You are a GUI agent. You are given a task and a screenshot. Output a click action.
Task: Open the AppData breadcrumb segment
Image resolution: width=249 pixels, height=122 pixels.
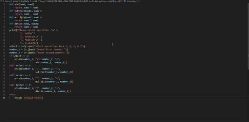25,1
